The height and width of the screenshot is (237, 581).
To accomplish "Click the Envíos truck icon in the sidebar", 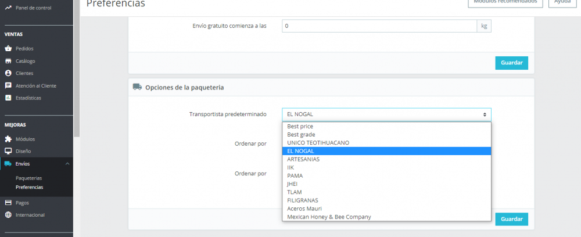I will [x=8, y=164].
